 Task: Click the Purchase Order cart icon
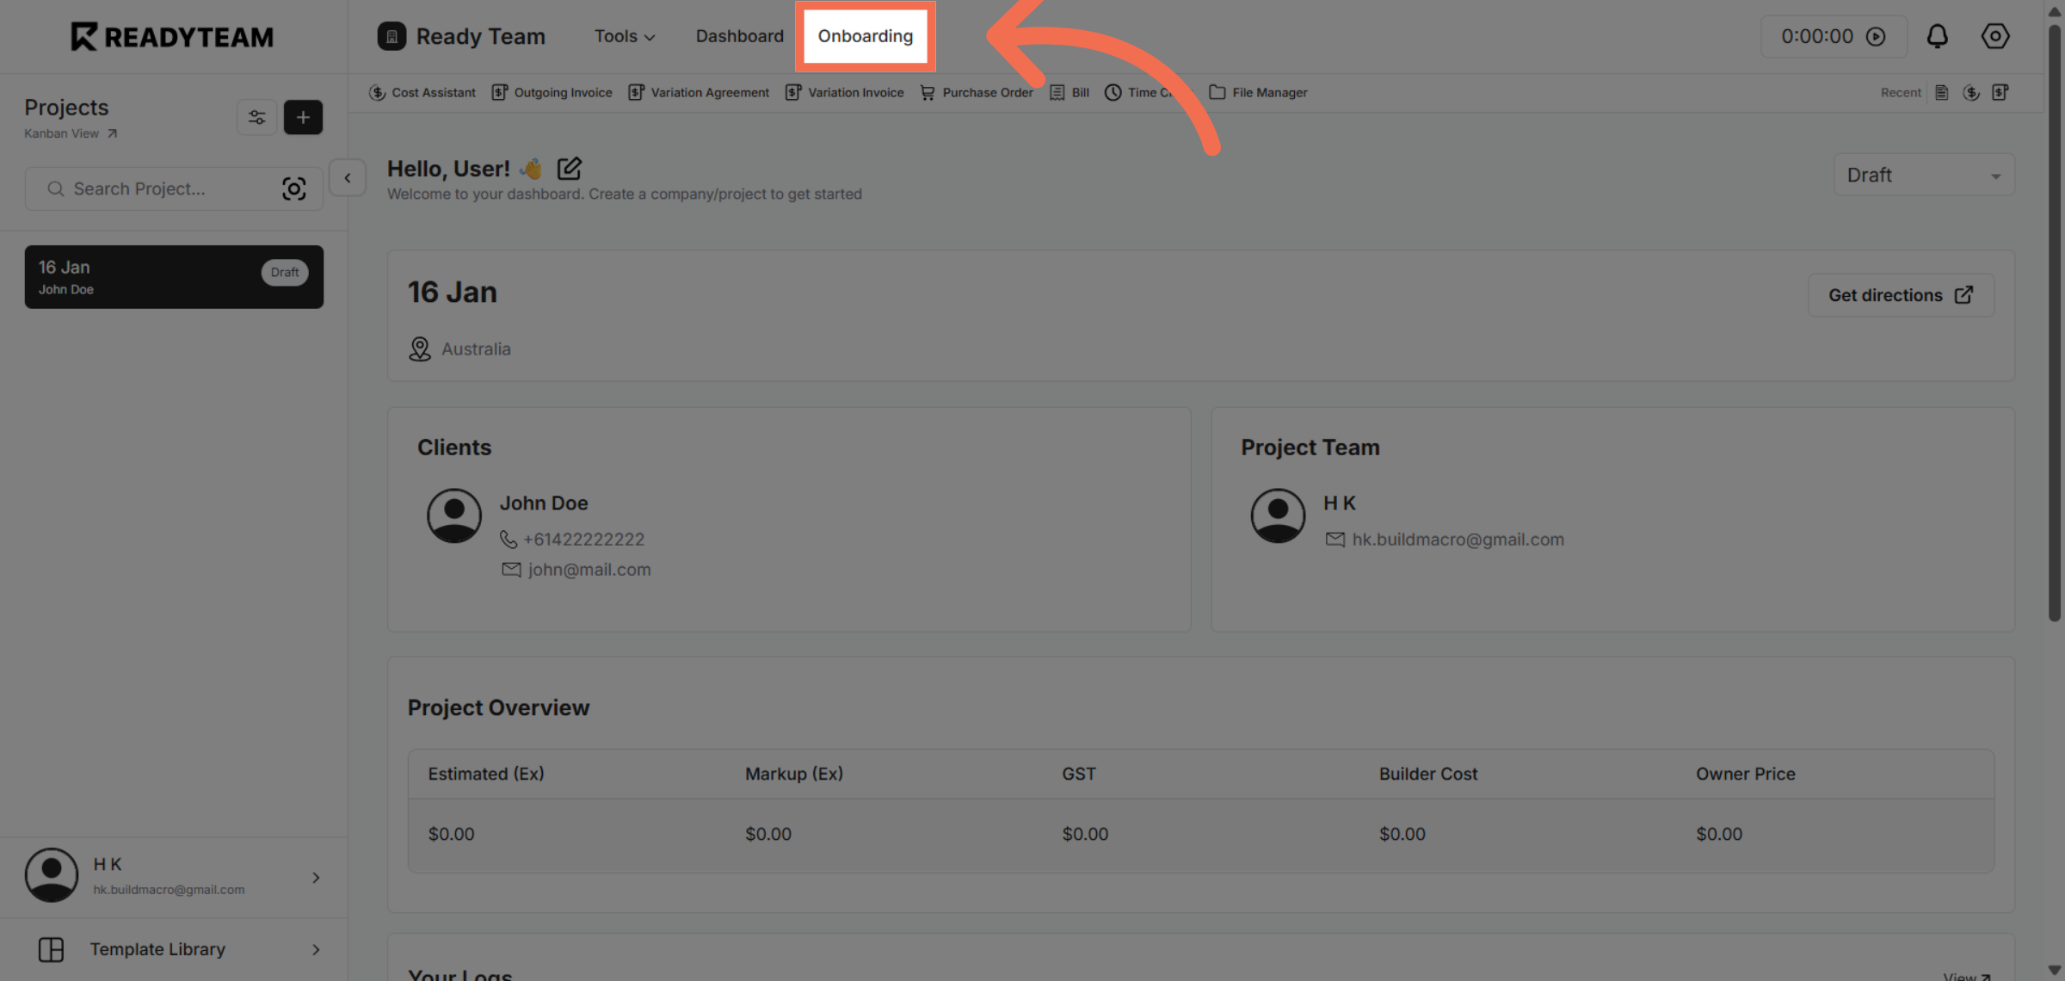(x=927, y=92)
